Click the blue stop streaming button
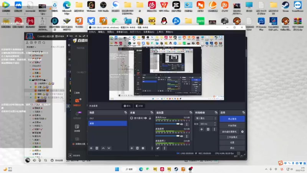Viewport: 307px width, 173px height. tap(232, 119)
